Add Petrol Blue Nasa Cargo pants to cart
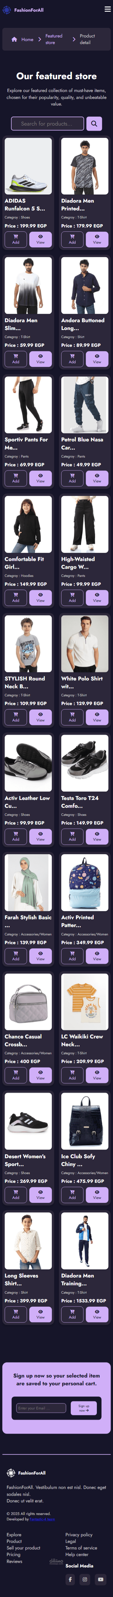Viewport: 113px width, 1597px height. 72,478
